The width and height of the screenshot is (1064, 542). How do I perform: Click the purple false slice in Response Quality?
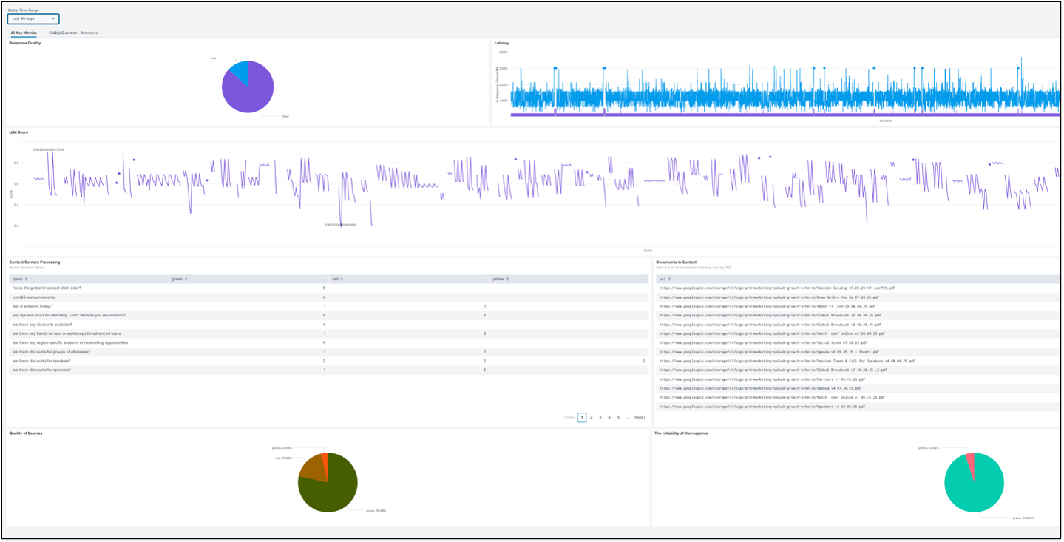[250, 92]
